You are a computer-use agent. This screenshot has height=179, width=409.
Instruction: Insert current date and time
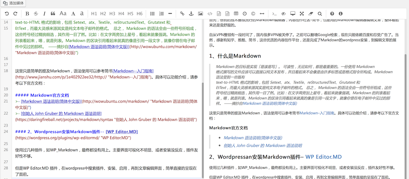[x=245, y=14]
